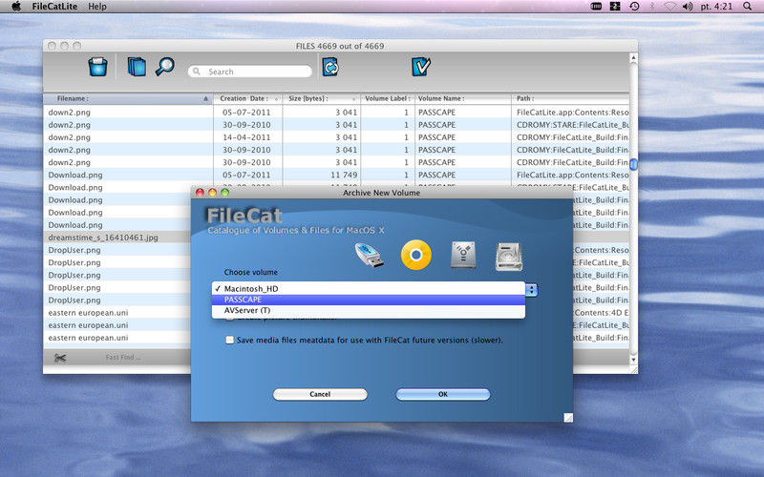764x477 pixels.
Task: Click the archive box toolbar icon
Action: click(97, 67)
